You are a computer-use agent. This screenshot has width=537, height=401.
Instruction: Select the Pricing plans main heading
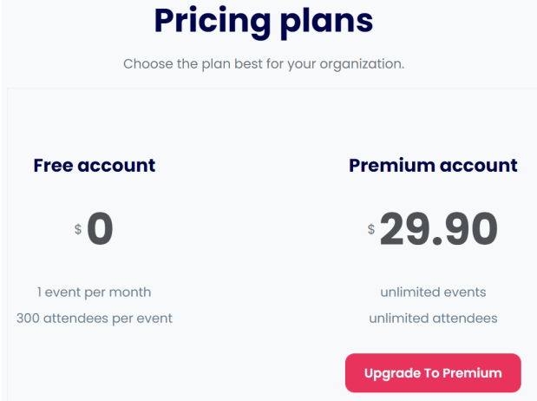[264, 21]
